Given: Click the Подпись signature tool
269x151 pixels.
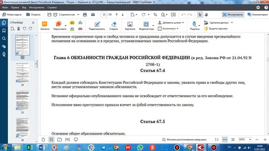Looking at the screenshot, I should pyautogui.click(x=195, y=26).
